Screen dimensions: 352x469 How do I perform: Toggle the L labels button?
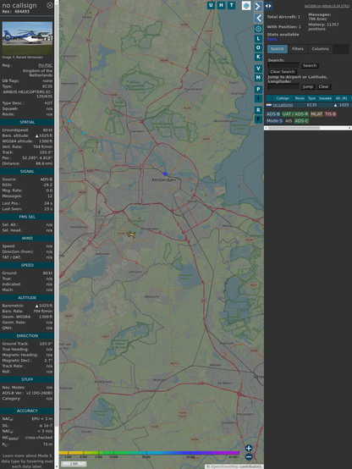tap(258, 39)
